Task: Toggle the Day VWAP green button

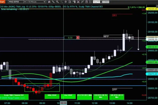Action: (x=68, y=96)
